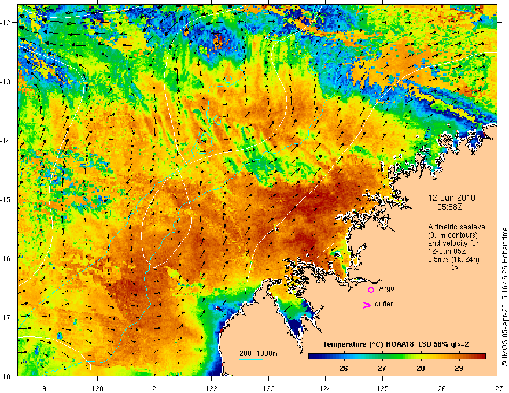Click the "drifter" legend label
Screen dimensions: 509x393
click(x=383, y=304)
